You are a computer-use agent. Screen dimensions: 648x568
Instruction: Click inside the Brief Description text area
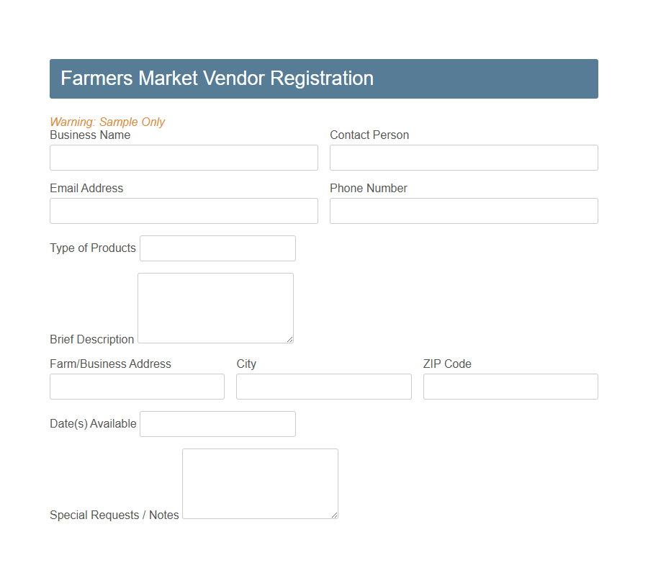coord(215,306)
